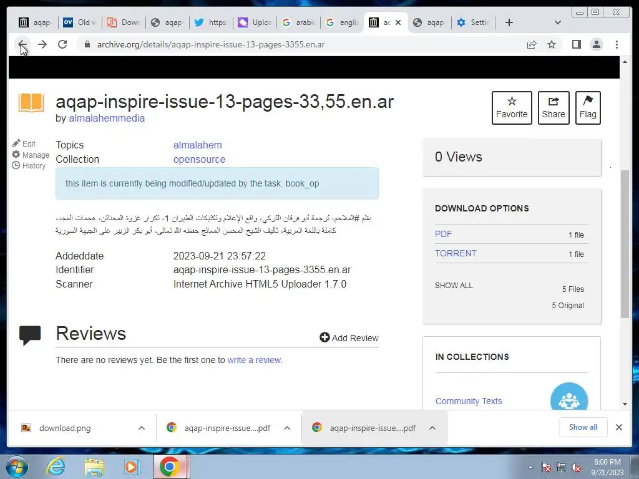Open the Manage gear link
This screenshot has height=479, width=639.
coord(31,155)
